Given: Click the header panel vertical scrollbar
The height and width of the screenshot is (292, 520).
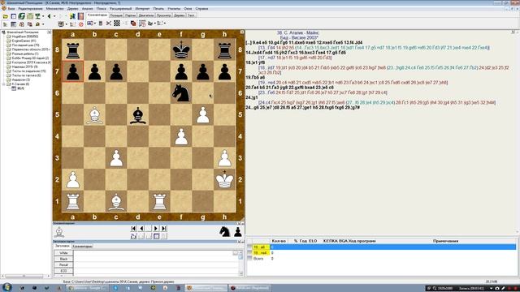Looking at the screenshot, I should click(240, 264).
